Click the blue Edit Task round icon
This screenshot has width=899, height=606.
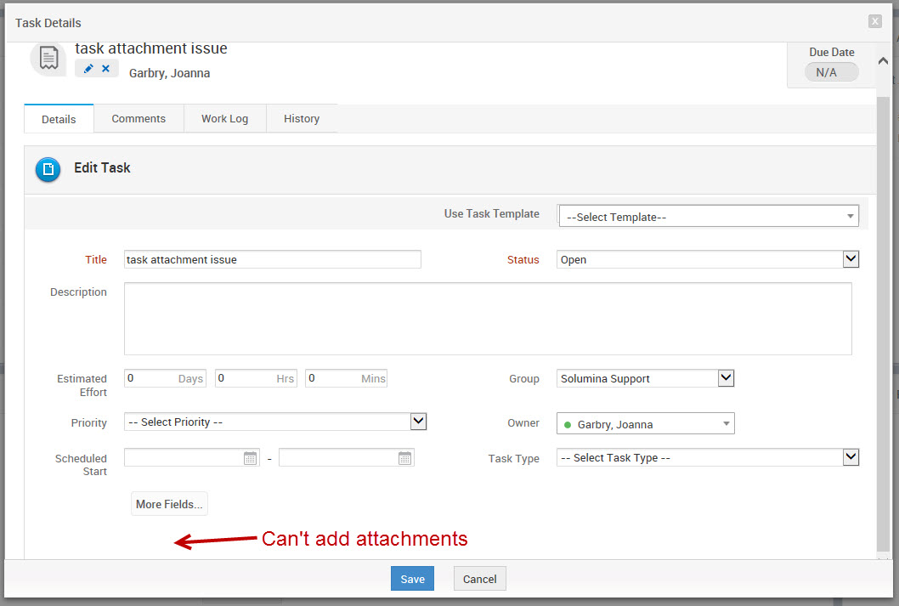[x=48, y=169]
